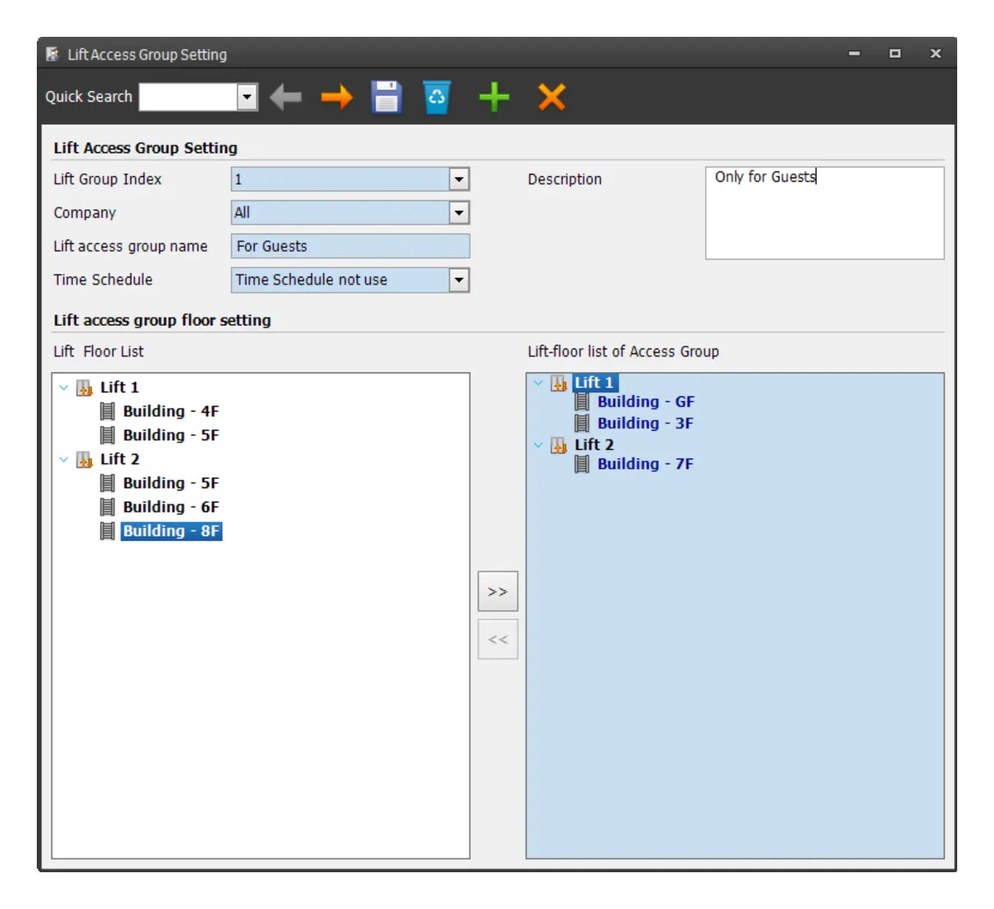Click the Lift access group name field
The image size is (994, 909).
(x=351, y=246)
